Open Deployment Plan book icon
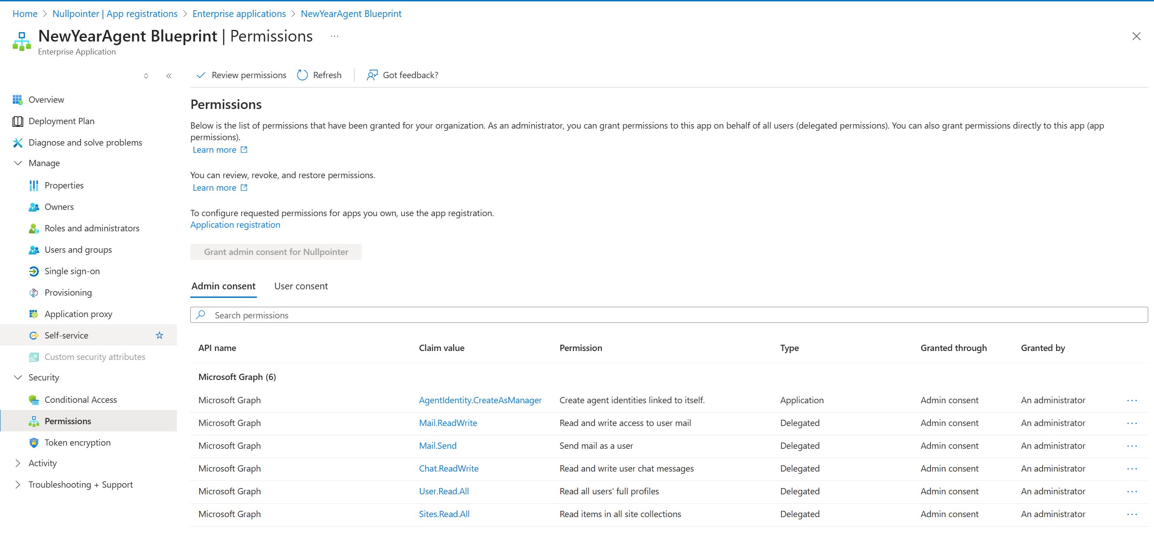 (17, 121)
